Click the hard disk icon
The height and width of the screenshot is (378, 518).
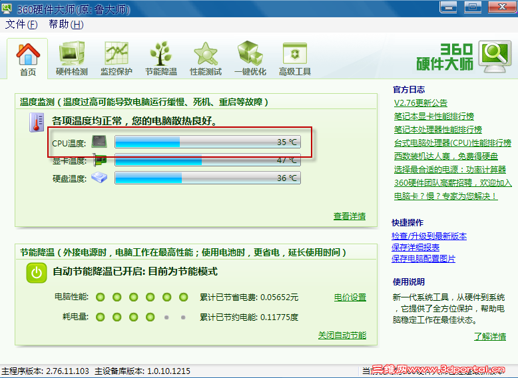[99, 178]
